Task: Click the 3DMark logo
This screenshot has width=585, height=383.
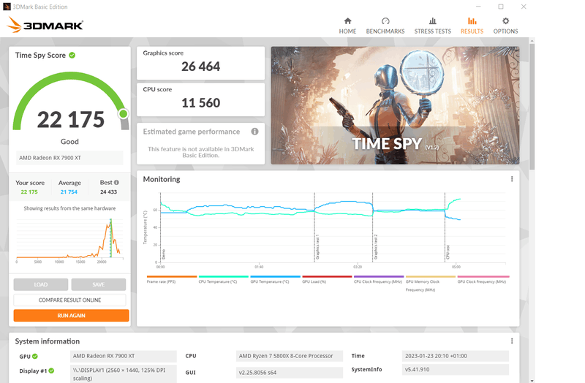Action: coord(45,25)
